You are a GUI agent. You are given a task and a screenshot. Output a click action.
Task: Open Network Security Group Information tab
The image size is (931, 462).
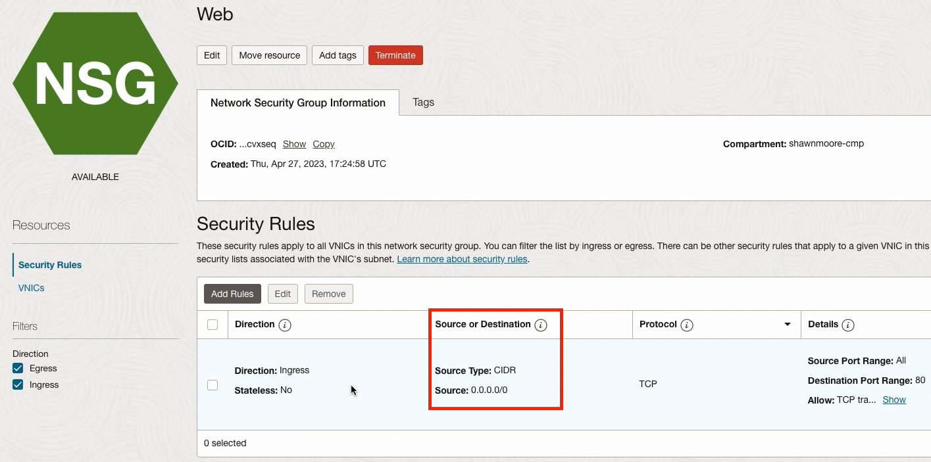coord(298,103)
